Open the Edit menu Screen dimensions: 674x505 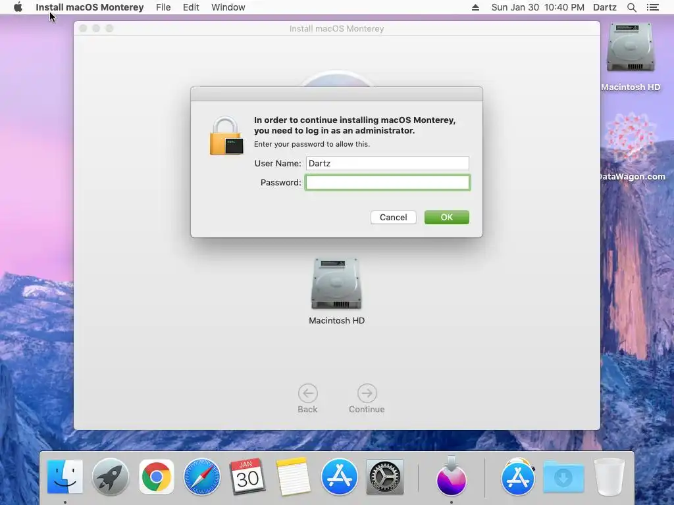pyautogui.click(x=191, y=7)
